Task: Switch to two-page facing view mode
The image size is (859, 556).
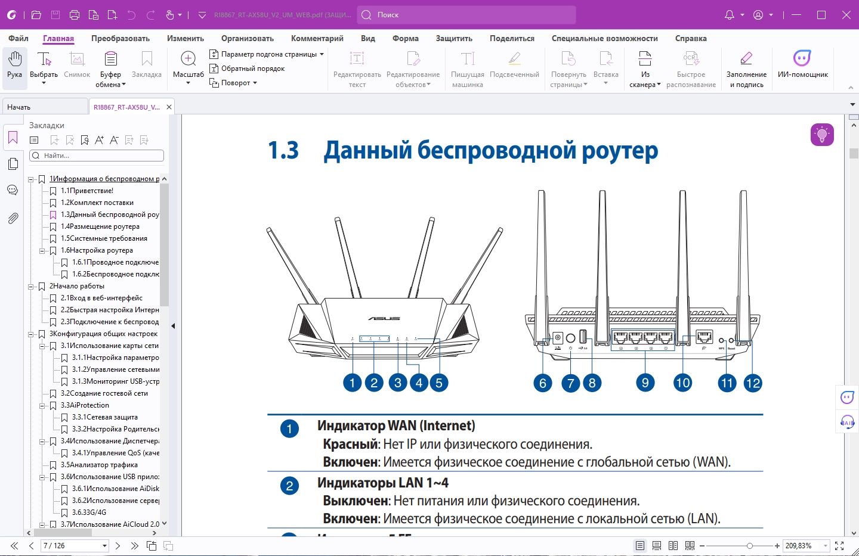Action: tap(673, 545)
